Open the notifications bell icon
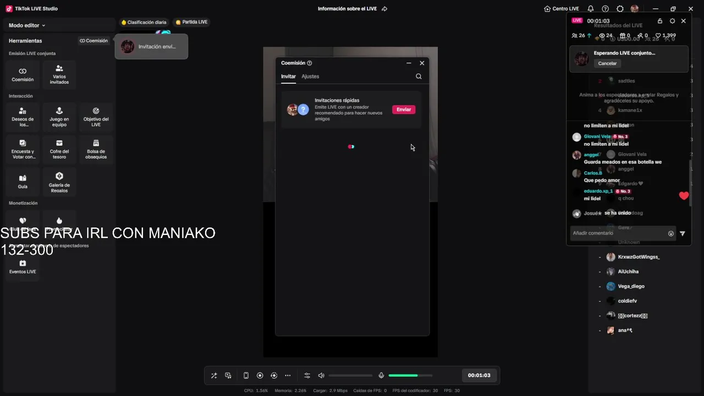 pyautogui.click(x=591, y=9)
